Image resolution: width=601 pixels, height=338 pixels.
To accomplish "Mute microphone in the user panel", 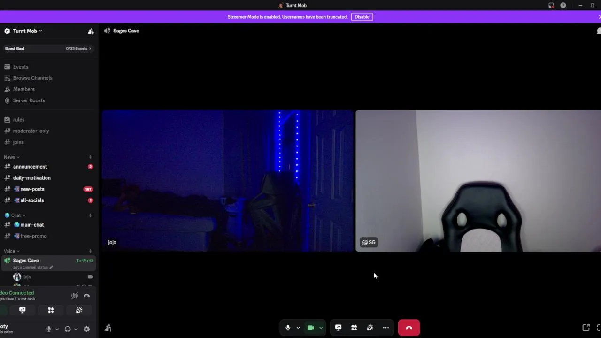I will click(x=49, y=329).
